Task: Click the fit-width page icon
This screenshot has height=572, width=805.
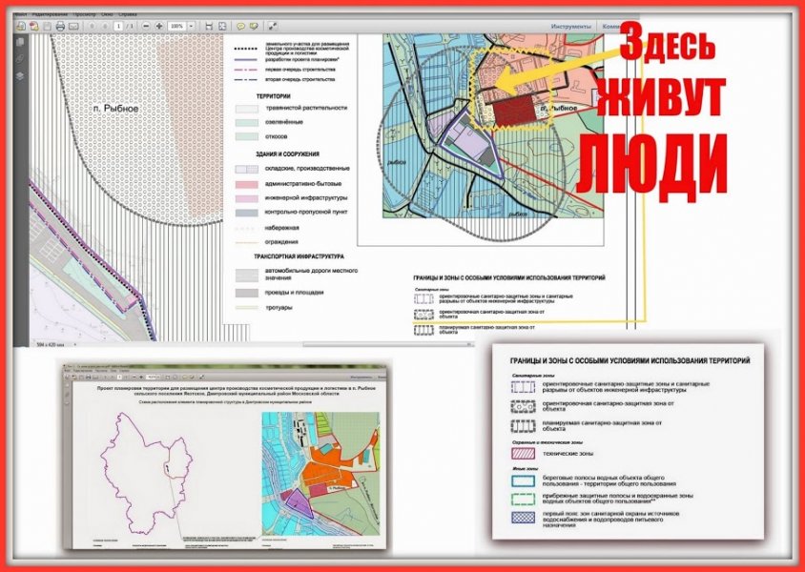Action: (208, 27)
